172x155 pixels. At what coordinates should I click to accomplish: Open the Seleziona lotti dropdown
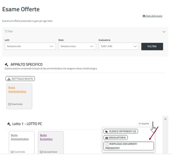(30, 46)
